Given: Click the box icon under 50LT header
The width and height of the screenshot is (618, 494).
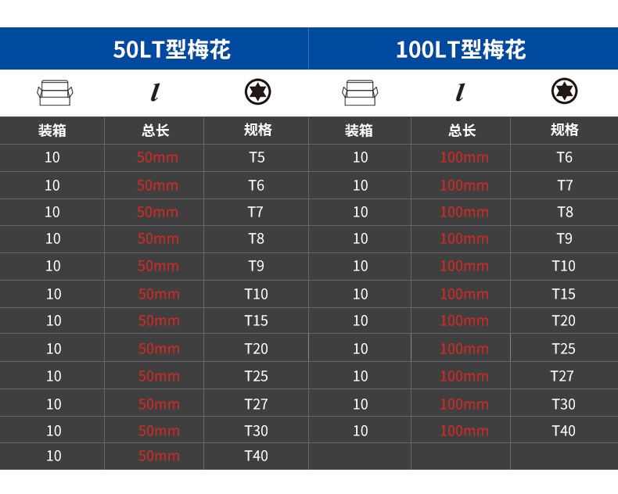Looking at the screenshot, I should click(55, 92).
